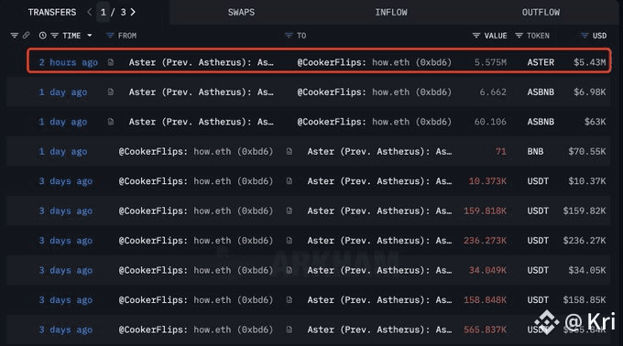Click the contract icon in the ASTER row
The image size is (623, 346).
(x=111, y=62)
